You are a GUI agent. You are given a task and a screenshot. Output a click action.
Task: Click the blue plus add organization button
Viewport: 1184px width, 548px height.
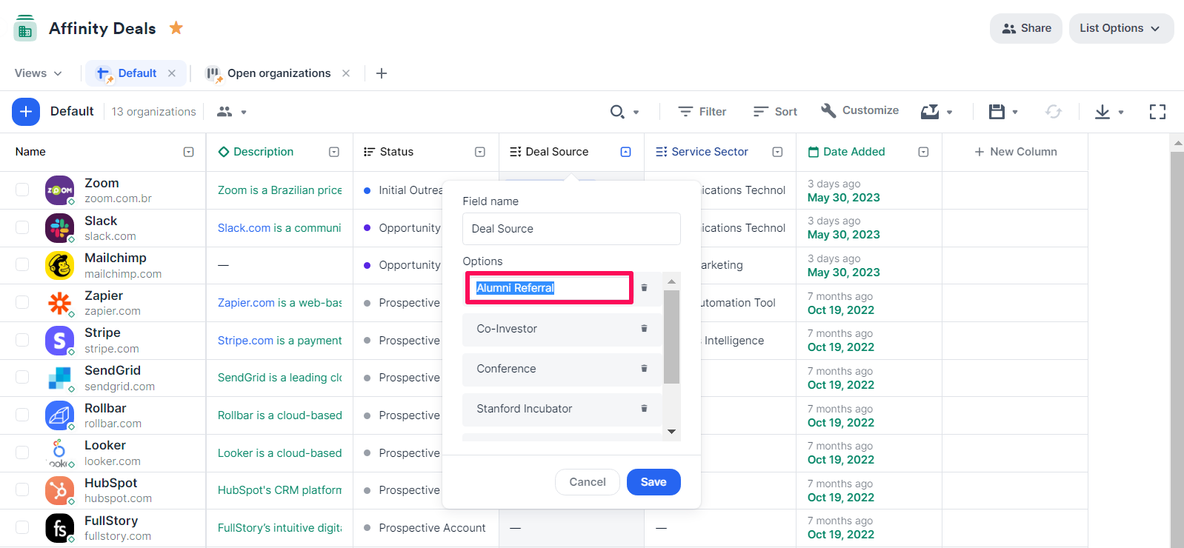(25, 111)
